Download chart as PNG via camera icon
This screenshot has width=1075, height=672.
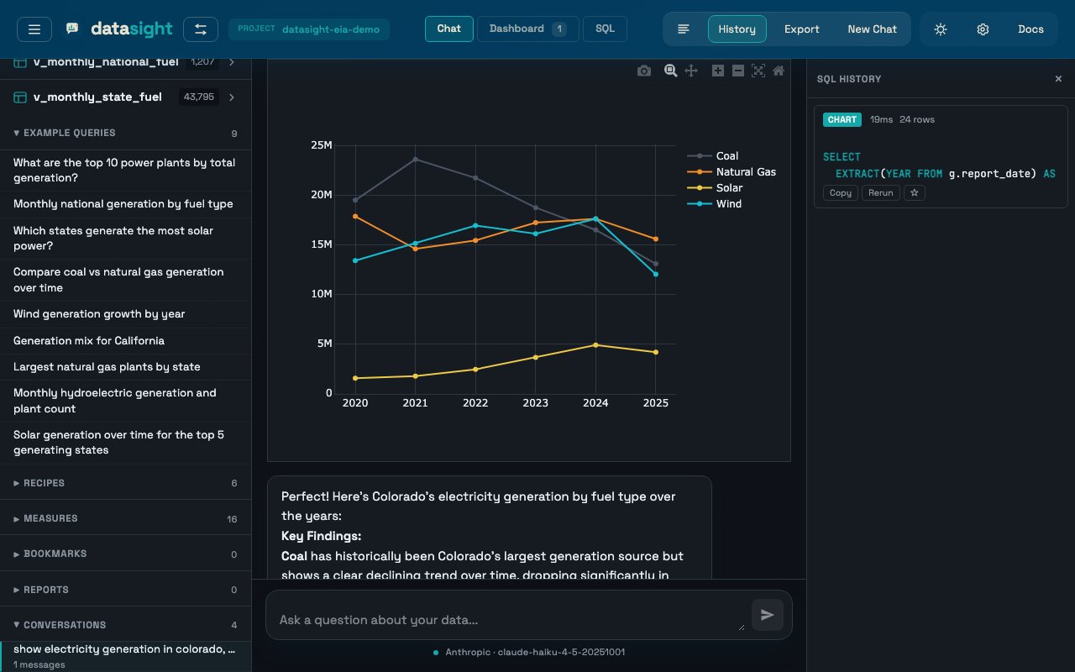tap(644, 71)
